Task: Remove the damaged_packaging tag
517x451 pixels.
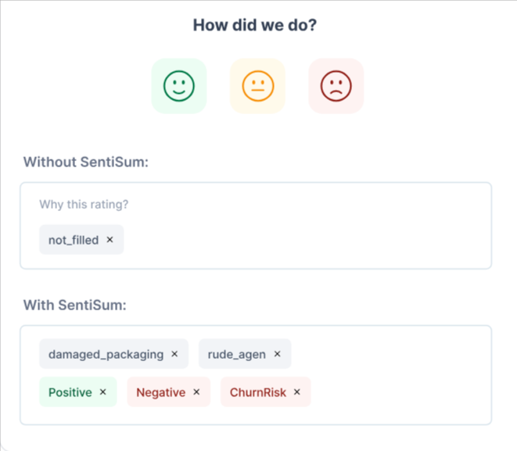Action: (174, 354)
